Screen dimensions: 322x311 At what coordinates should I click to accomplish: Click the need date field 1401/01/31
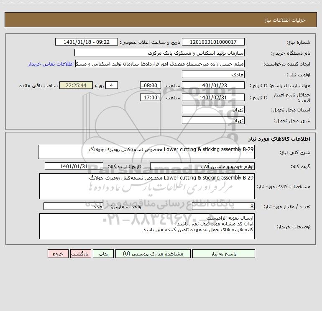(x=74, y=166)
